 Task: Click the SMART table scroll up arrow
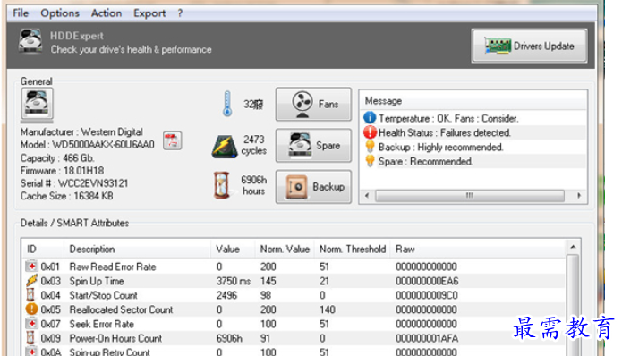pyautogui.click(x=573, y=247)
